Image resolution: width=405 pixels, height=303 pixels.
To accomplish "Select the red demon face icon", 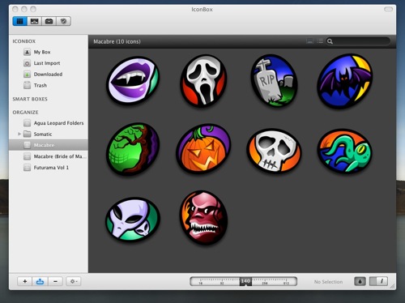I will point(204,218).
